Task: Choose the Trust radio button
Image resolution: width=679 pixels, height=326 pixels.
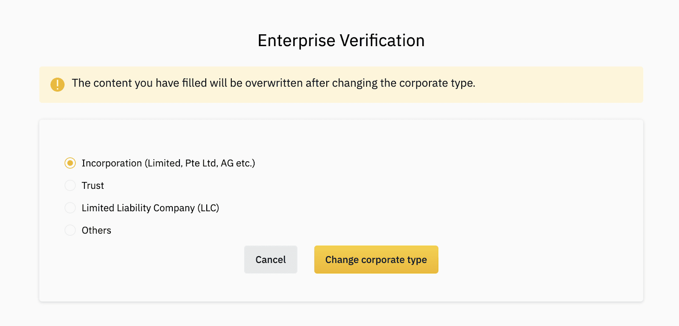Action: coord(70,185)
